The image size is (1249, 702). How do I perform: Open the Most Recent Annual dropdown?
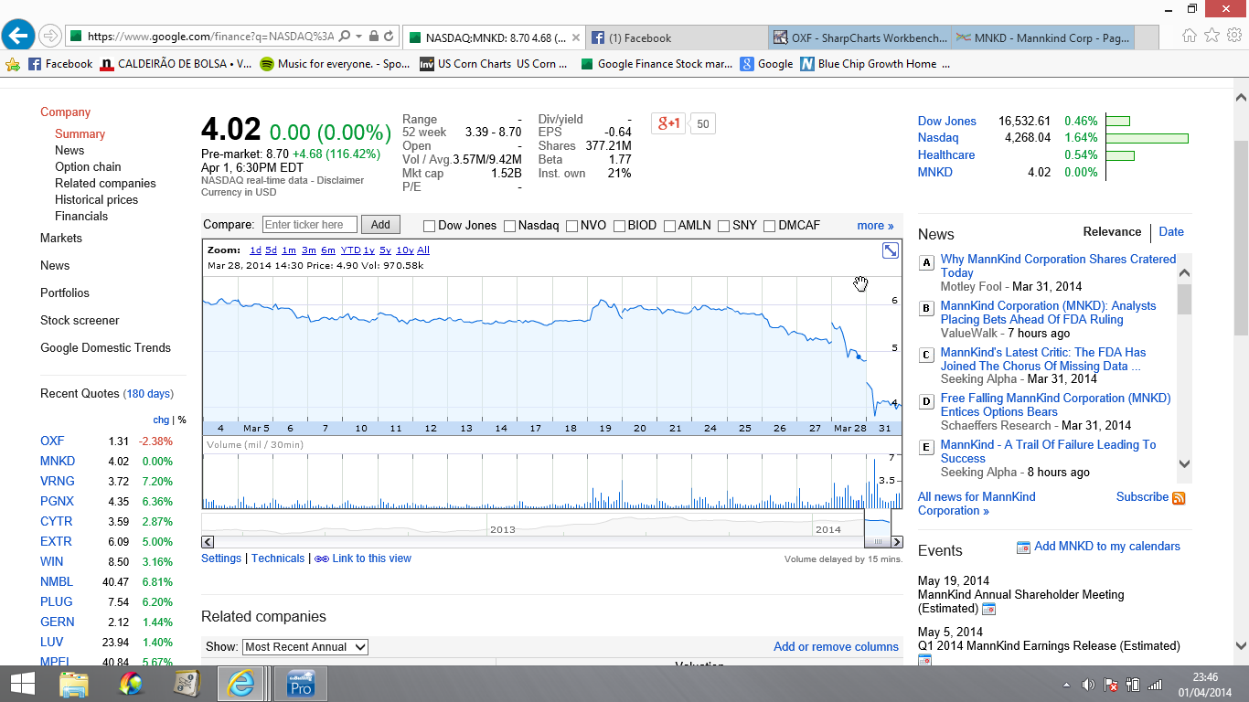305,646
